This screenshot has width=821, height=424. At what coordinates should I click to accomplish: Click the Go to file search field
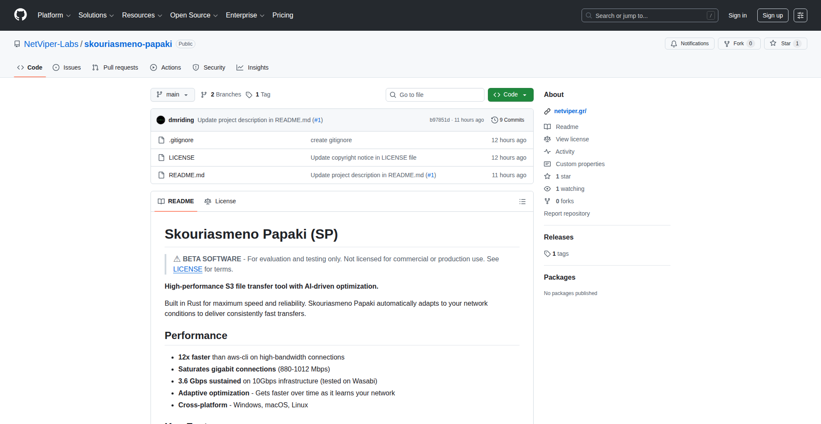point(435,95)
